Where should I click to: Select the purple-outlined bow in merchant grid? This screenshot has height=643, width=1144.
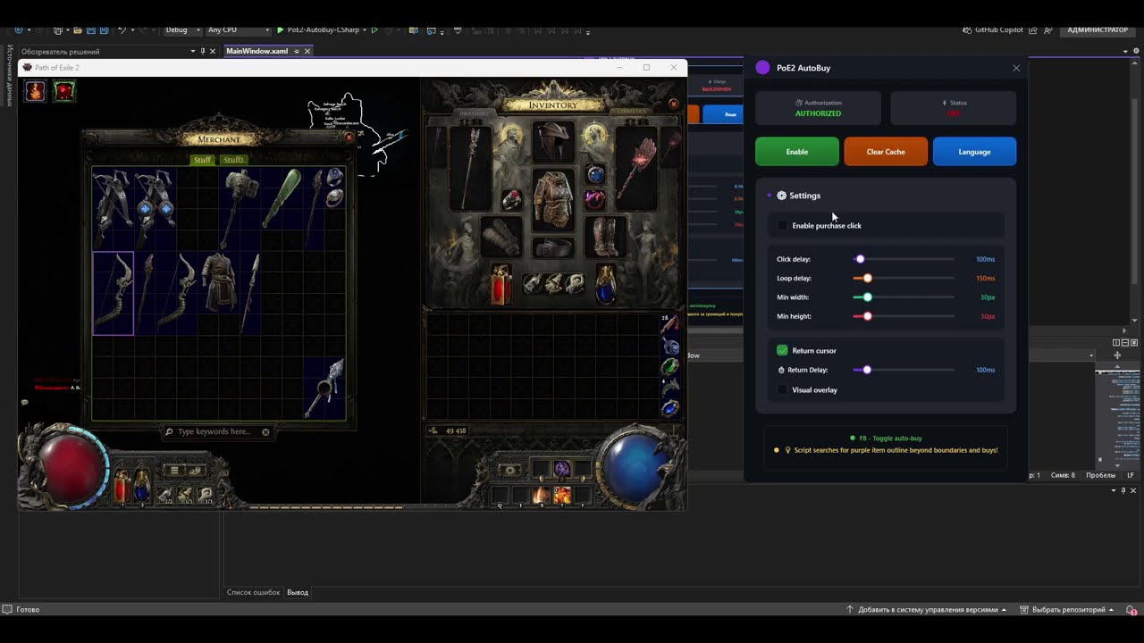[113, 293]
